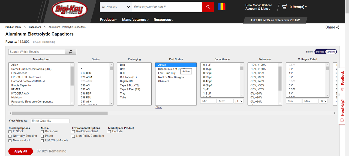This screenshot has height=156, width=349.
Task: Click the Romania flag icon
Action: (x=222, y=7)
